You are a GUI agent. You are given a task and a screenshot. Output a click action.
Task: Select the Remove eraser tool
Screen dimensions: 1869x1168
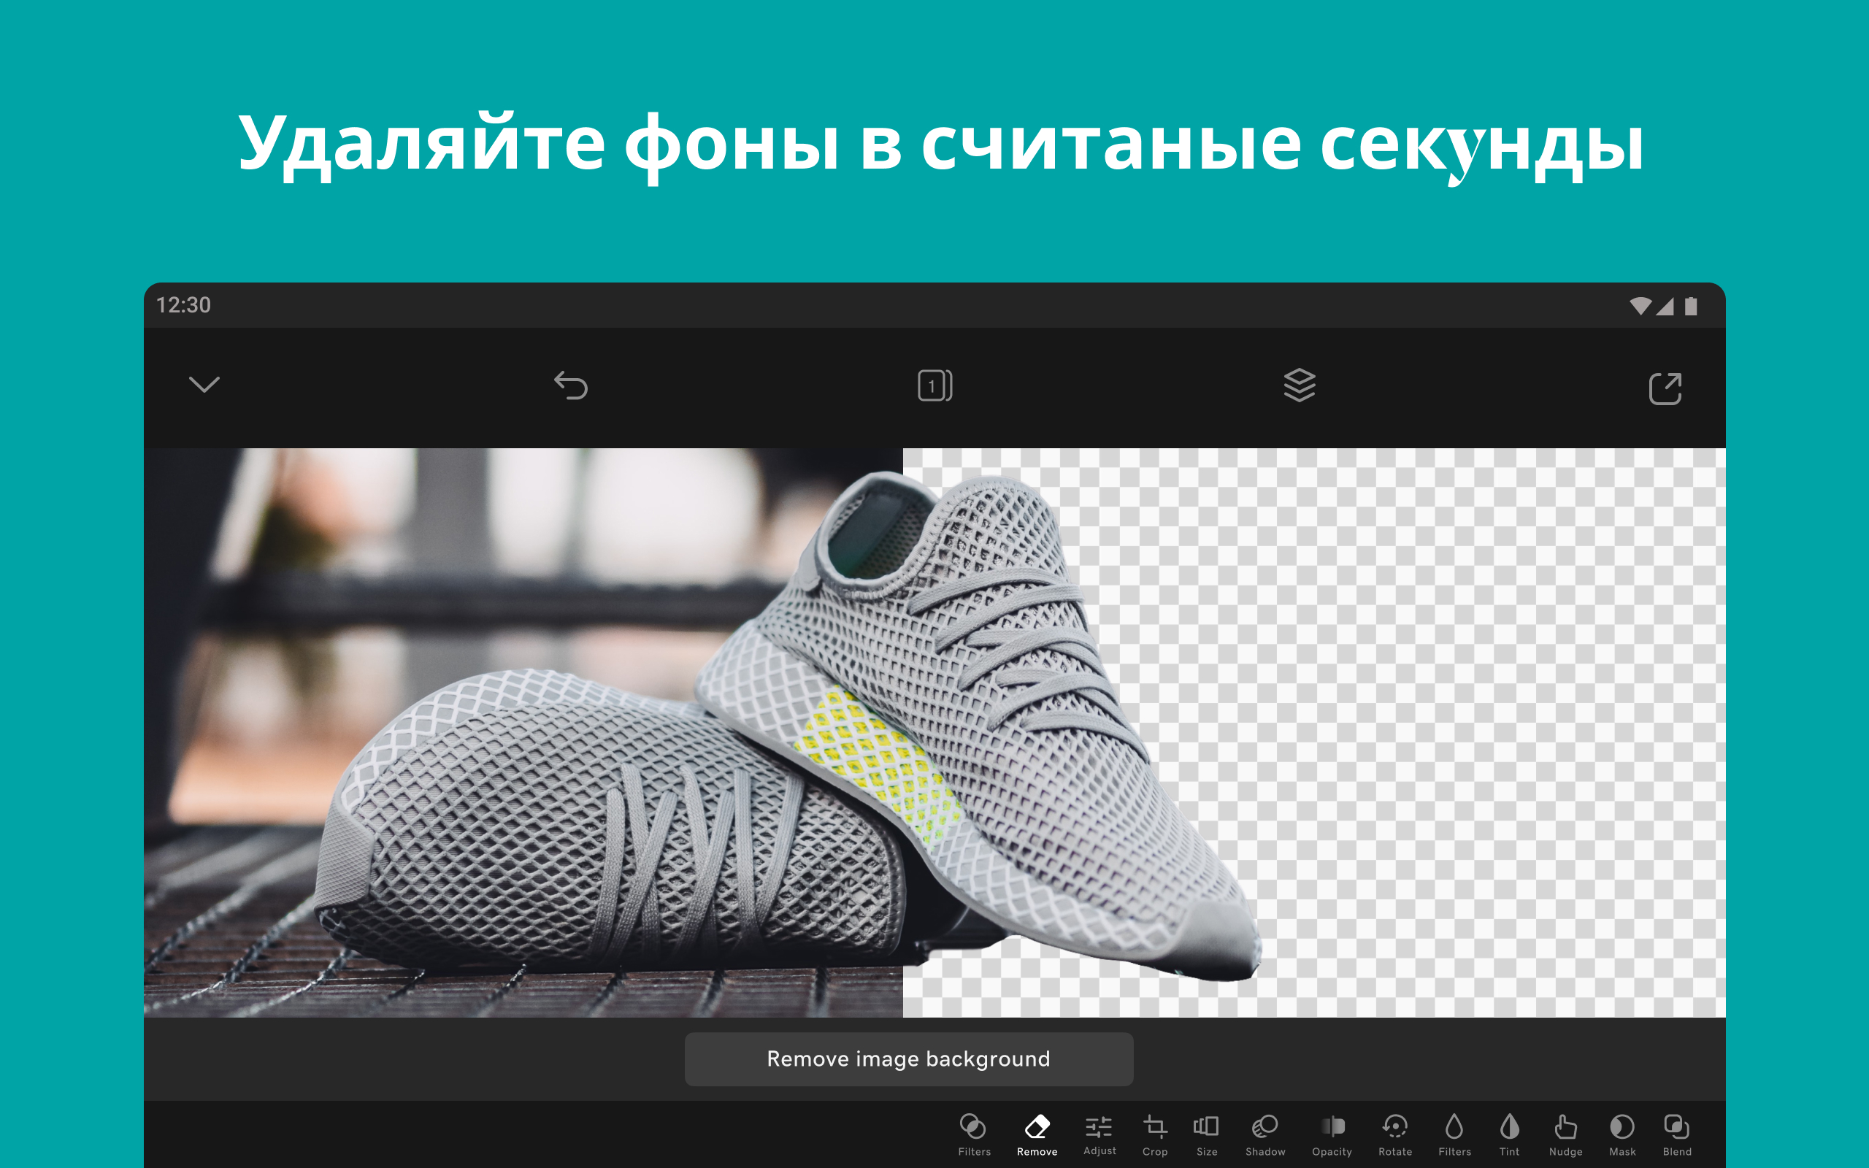(x=1037, y=1134)
